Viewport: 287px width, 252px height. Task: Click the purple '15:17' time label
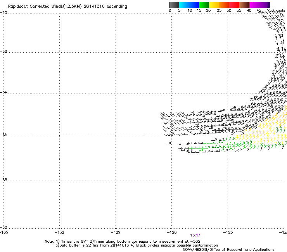[195, 235]
